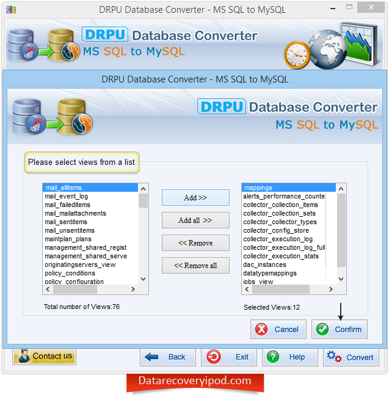Start conversion with Convert button
The image size is (389, 397).
point(351,357)
